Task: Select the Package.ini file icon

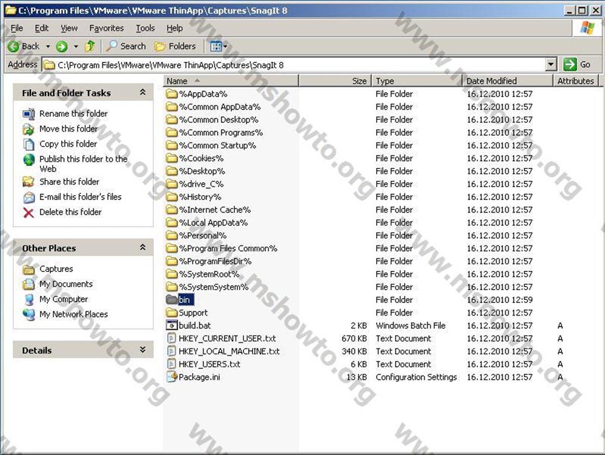Action: point(172,377)
